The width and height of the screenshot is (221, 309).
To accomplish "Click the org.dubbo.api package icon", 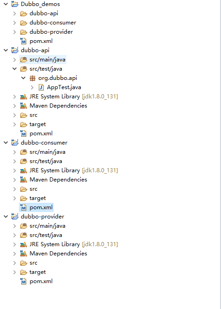I will (32, 78).
